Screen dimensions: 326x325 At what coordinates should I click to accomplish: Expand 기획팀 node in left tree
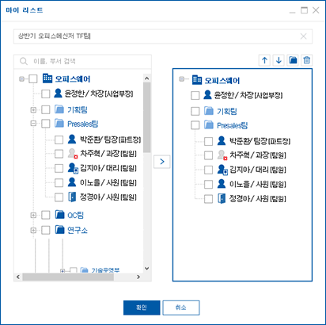[x=33, y=109]
